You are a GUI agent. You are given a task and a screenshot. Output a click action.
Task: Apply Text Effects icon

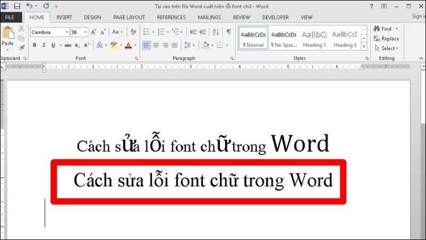point(100,45)
